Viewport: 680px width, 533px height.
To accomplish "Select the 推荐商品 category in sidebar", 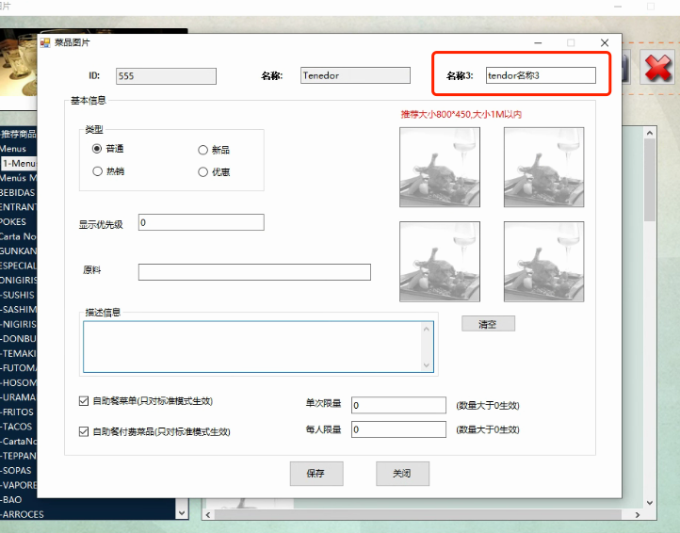I will tap(18, 134).
